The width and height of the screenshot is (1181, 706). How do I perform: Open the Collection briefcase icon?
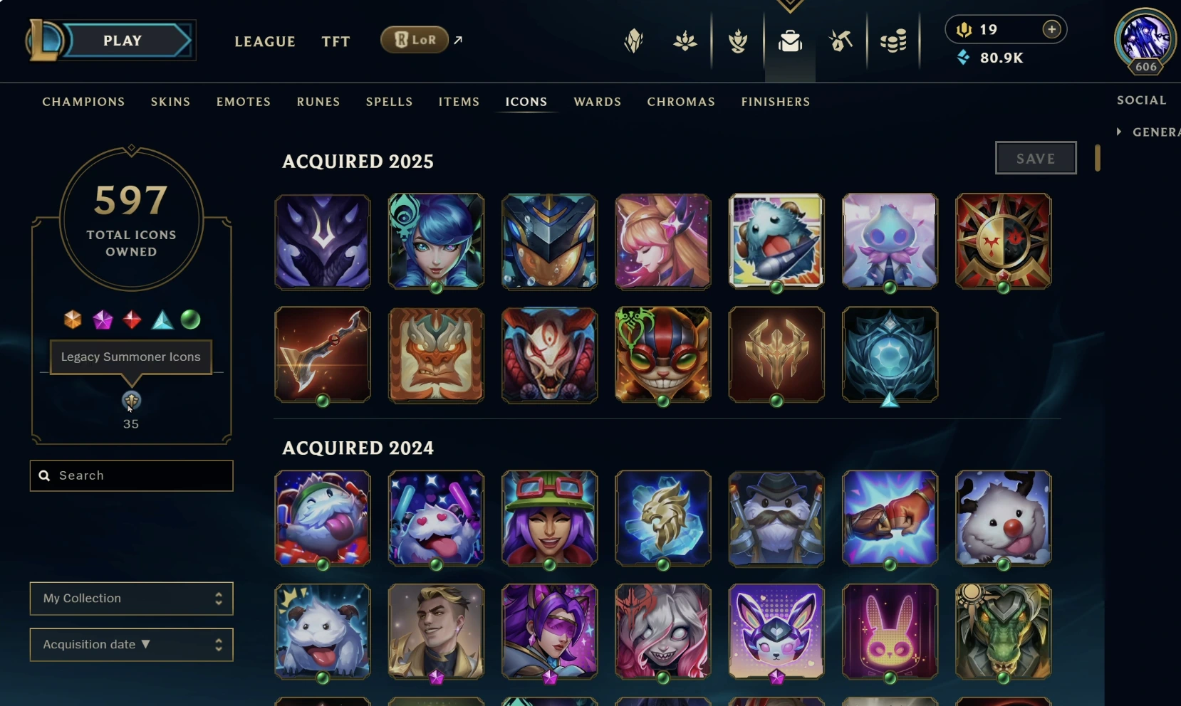pyautogui.click(x=790, y=41)
